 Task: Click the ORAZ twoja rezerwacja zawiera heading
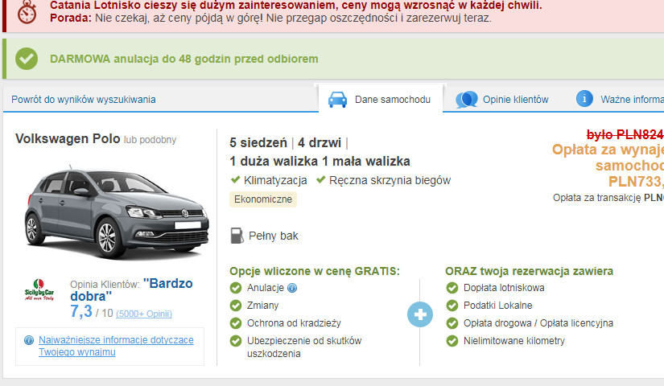click(529, 271)
